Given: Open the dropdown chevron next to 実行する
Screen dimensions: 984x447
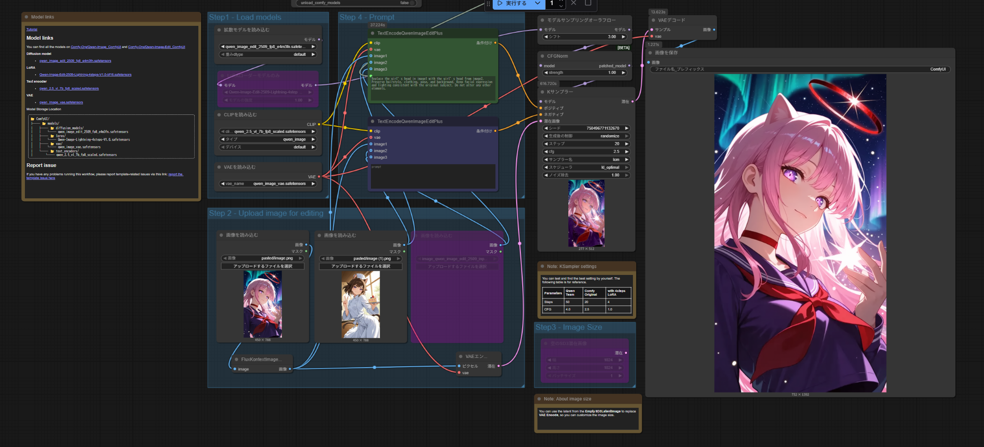Looking at the screenshot, I should click(x=537, y=3).
